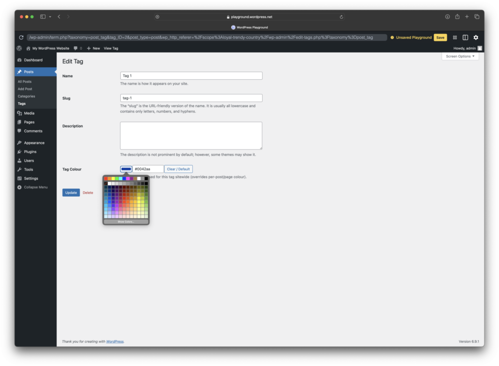Viewport: 499px width, 366px height.
Task: Click the red Delete tag link
Action: [88, 193]
